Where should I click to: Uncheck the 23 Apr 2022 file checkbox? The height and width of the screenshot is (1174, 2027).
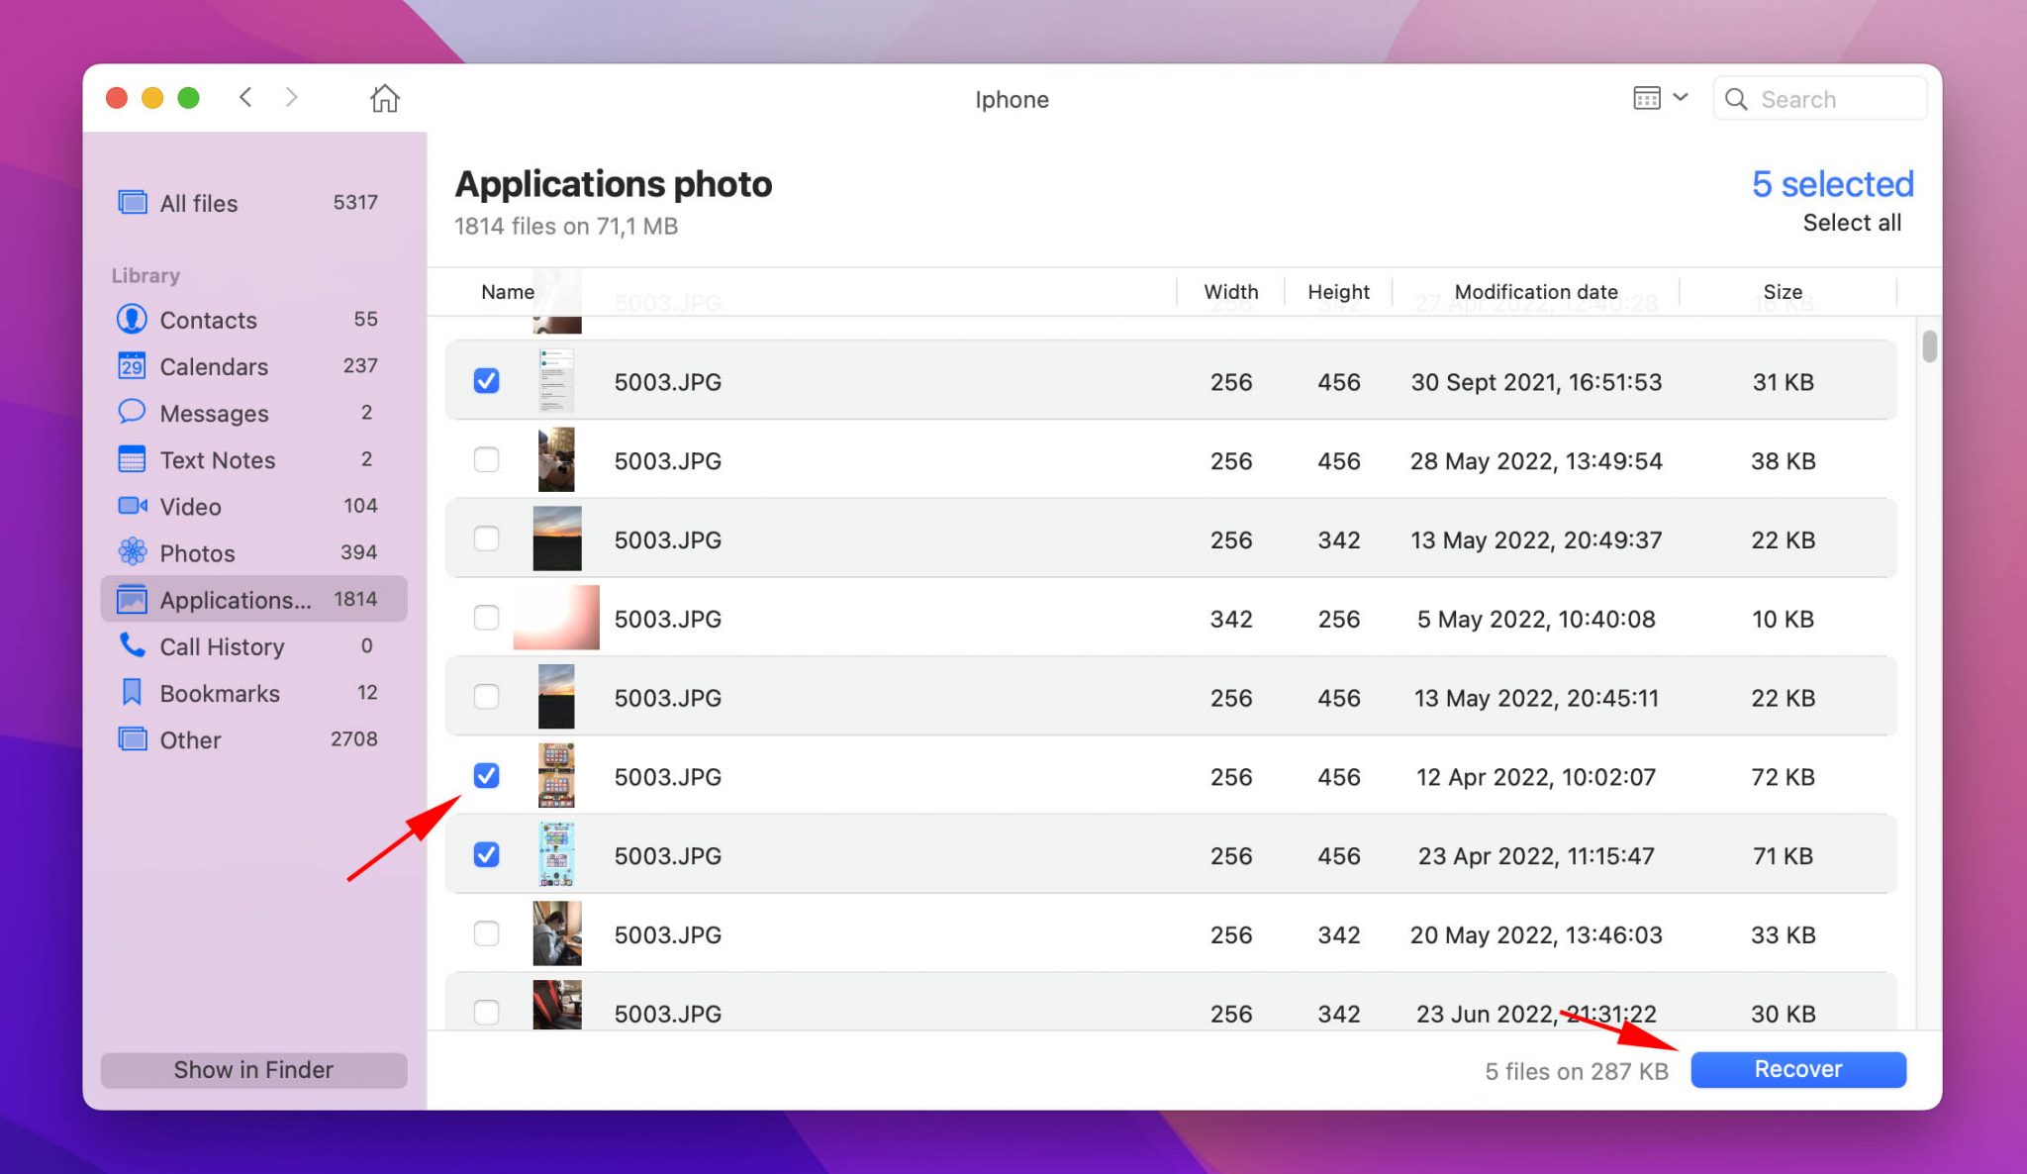point(486,854)
